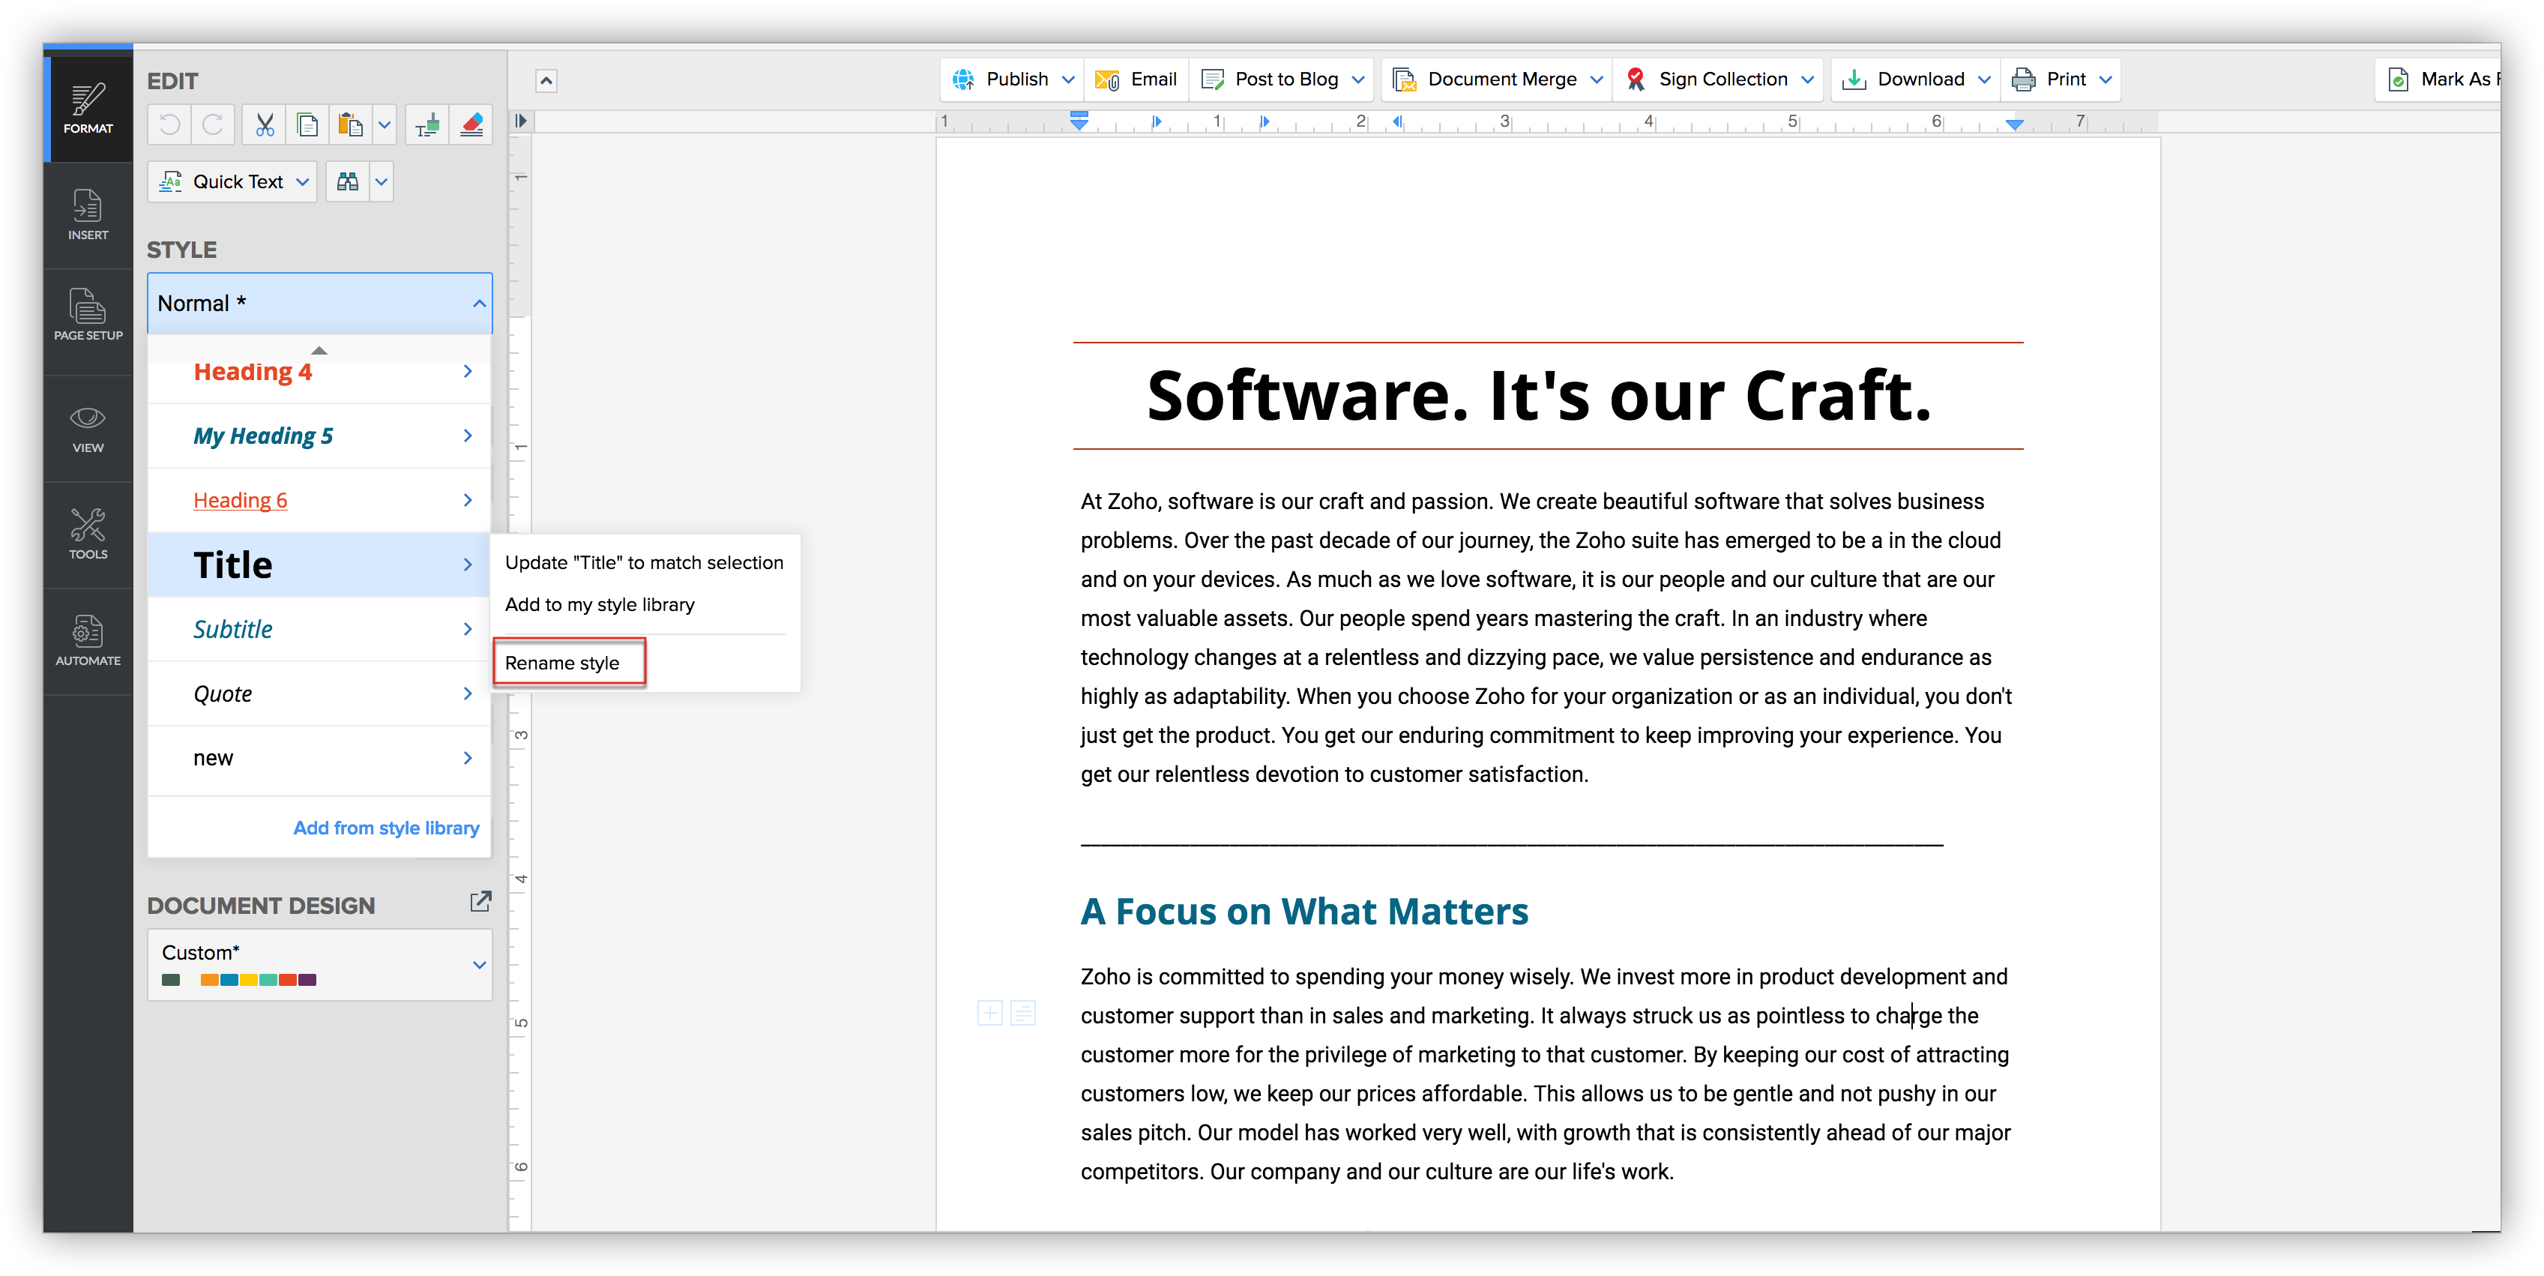Choose Update "Title" to match selection
This screenshot has width=2544, height=1276.
(x=644, y=562)
